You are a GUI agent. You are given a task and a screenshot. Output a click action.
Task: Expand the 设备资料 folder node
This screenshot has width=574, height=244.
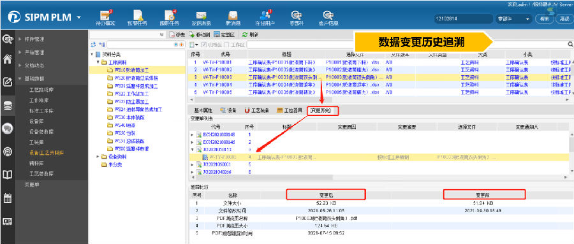tap(98, 157)
